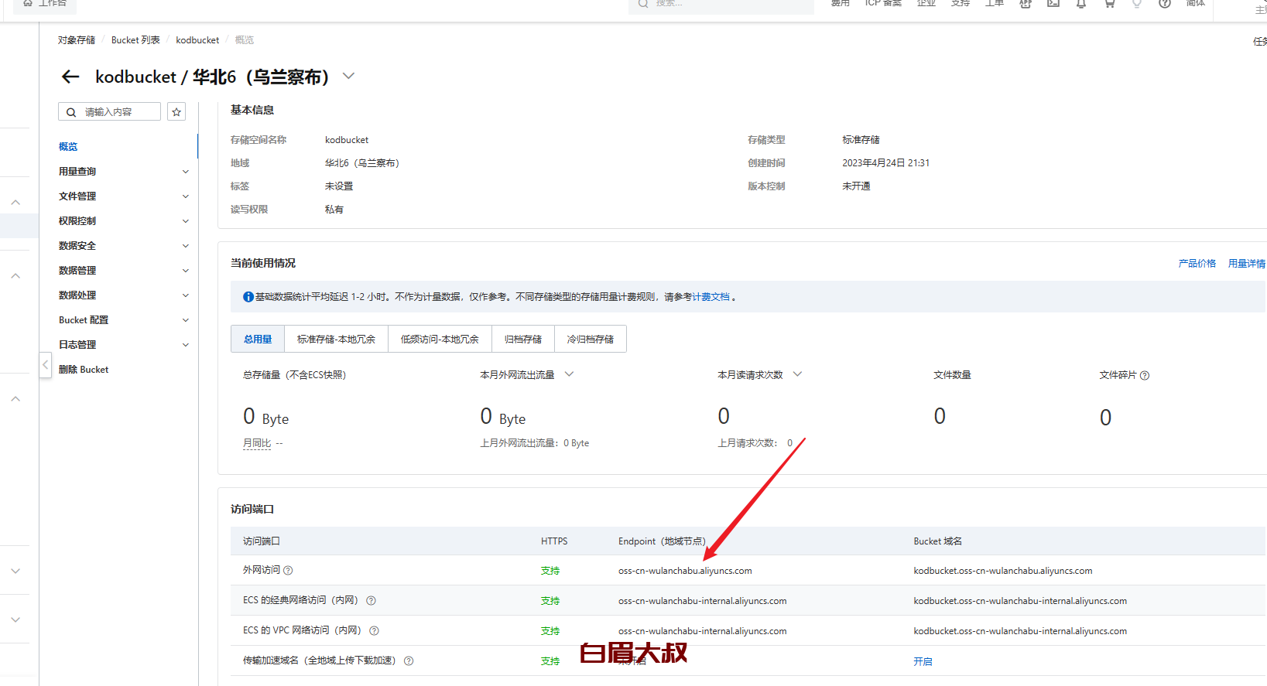The width and height of the screenshot is (1267, 686).
Task: Expand the 用量查询 sidebar chevron
Action: tap(186, 172)
